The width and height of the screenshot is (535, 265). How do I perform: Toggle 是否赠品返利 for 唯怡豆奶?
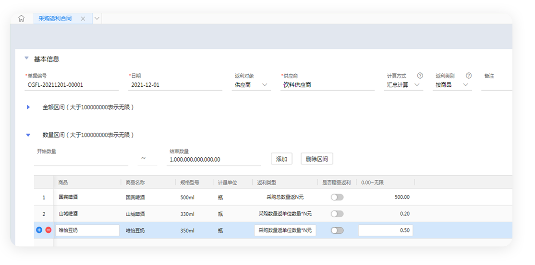(x=337, y=230)
